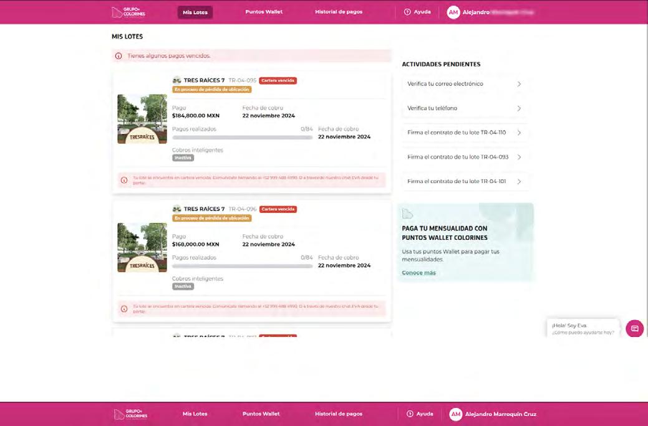
Task: Click '$168,000.00 MXN' payment amount
Action: (196, 244)
